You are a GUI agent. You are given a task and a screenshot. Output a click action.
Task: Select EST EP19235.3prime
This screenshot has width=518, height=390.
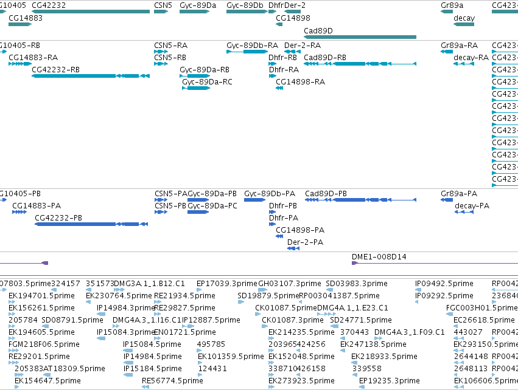click(362, 387)
